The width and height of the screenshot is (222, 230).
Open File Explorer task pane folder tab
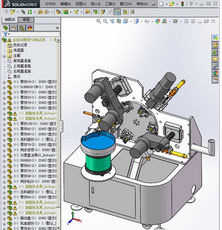click(x=215, y=59)
